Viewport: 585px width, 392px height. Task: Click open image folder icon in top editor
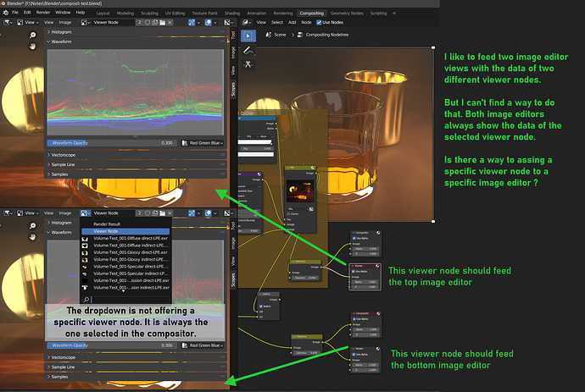click(x=162, y=22)
